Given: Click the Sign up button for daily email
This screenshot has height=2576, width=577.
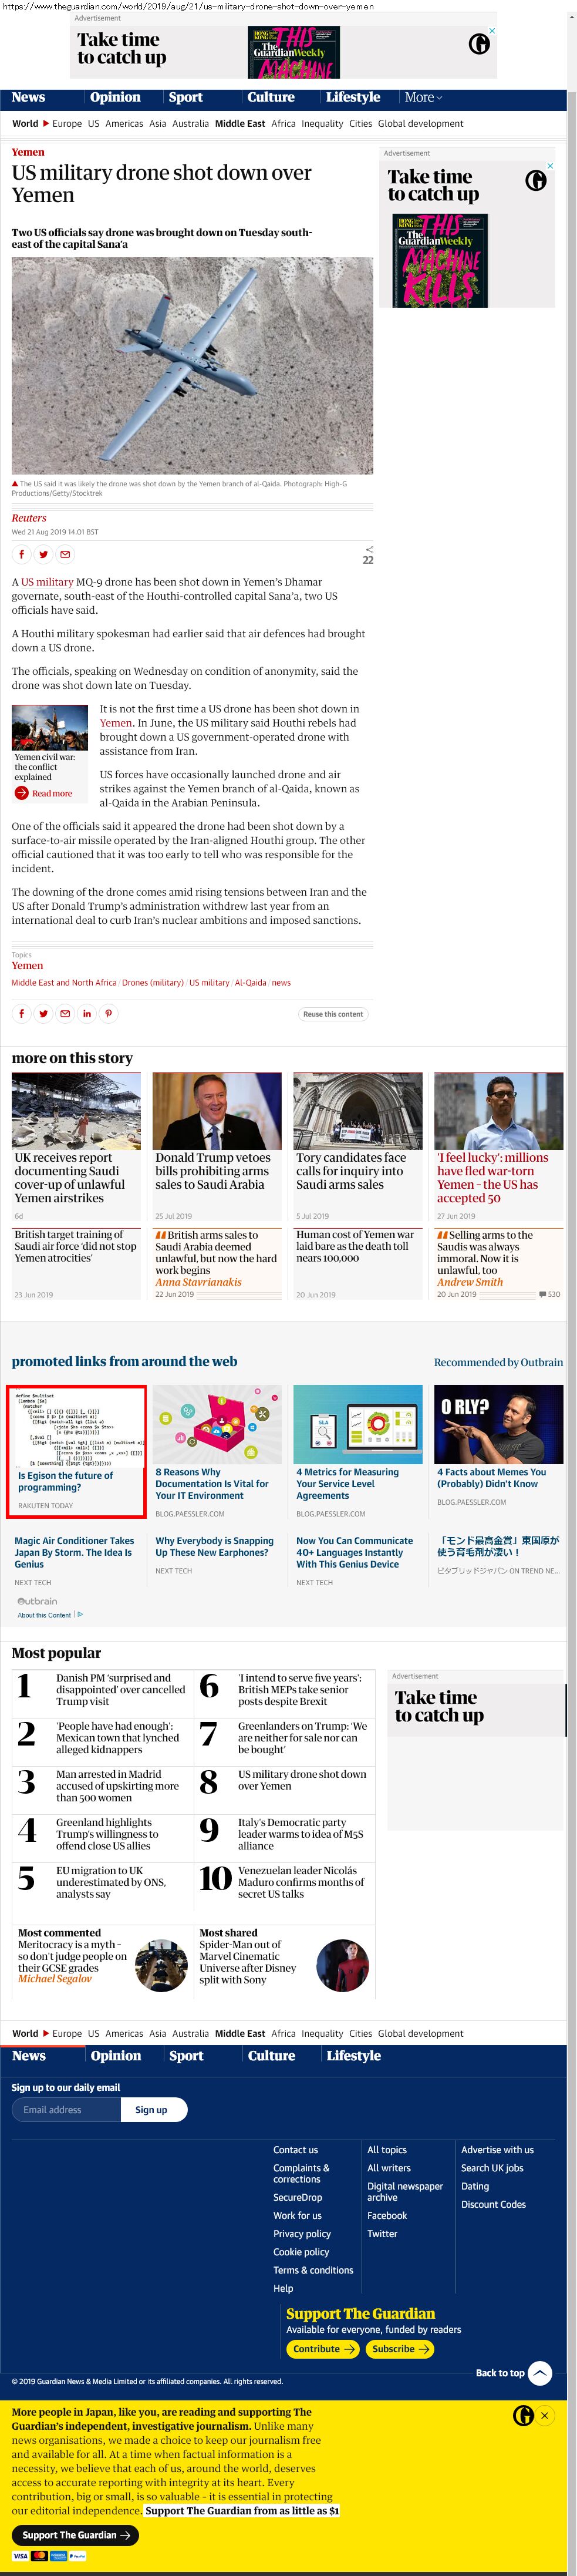Looking at the screenshot, I should (151, 2109).
